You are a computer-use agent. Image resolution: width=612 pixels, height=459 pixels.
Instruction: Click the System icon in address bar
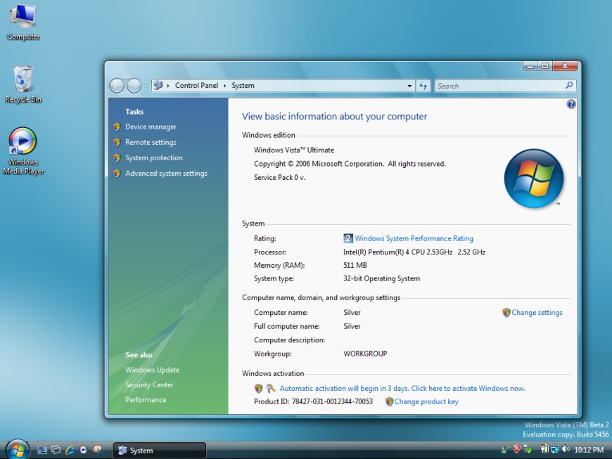pyautogui.click(x=158, y=86)
